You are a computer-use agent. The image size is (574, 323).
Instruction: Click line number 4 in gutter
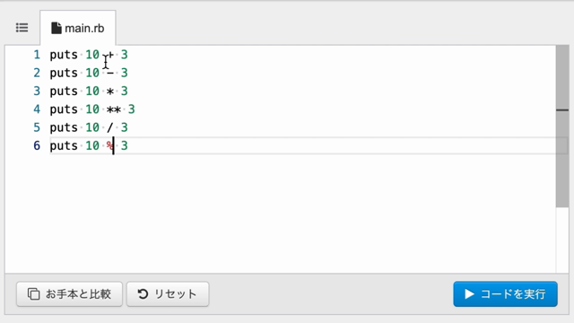tap(37, 109)
